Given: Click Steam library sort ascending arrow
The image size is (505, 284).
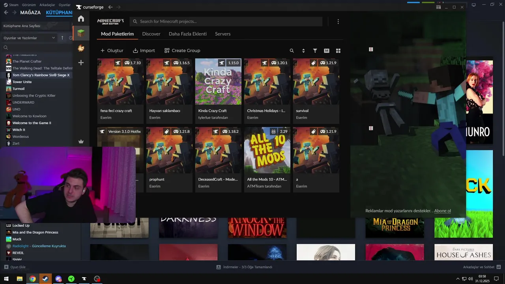Looking at the screenshot, I should [x=62, y=38].
